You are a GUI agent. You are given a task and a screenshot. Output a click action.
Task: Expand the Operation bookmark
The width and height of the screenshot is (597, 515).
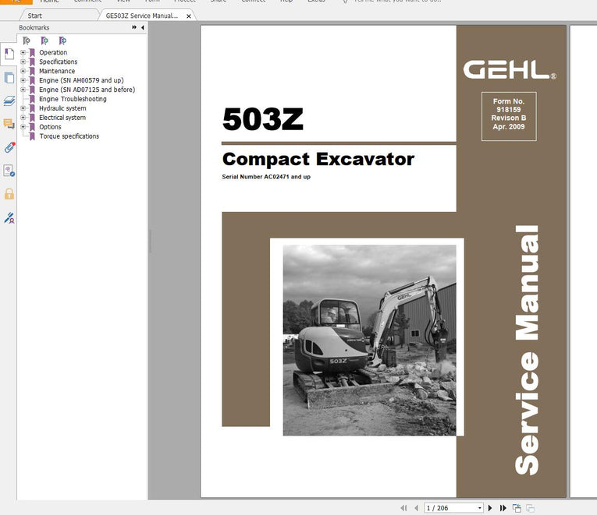[23, 53]
